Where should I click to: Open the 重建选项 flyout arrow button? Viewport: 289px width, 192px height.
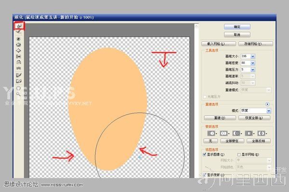pos(267,104)
